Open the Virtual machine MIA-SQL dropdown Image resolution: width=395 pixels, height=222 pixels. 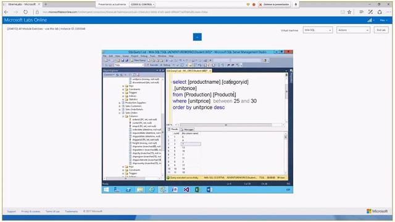click(x=317, y=30)
